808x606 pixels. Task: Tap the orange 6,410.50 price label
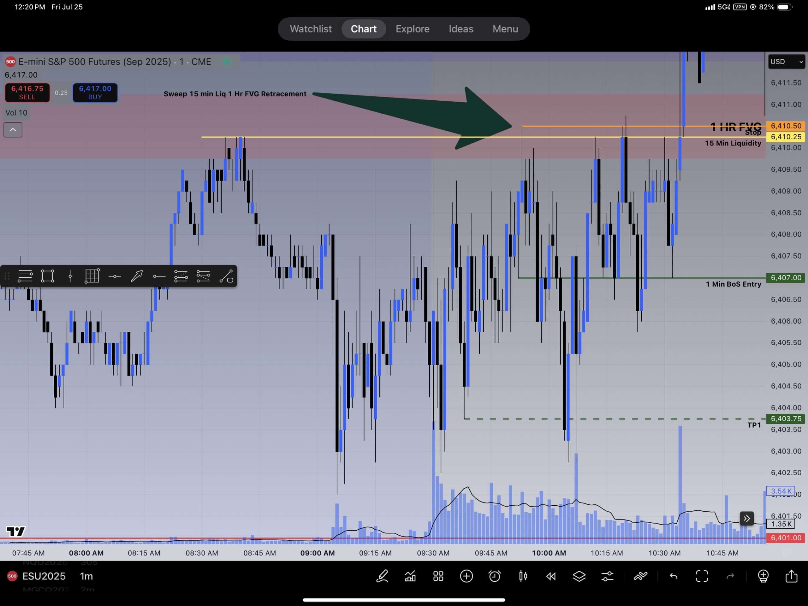click(x=785, y=126)
